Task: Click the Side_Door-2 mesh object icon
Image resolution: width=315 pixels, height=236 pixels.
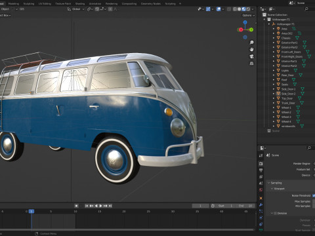Action: (278, 94)
